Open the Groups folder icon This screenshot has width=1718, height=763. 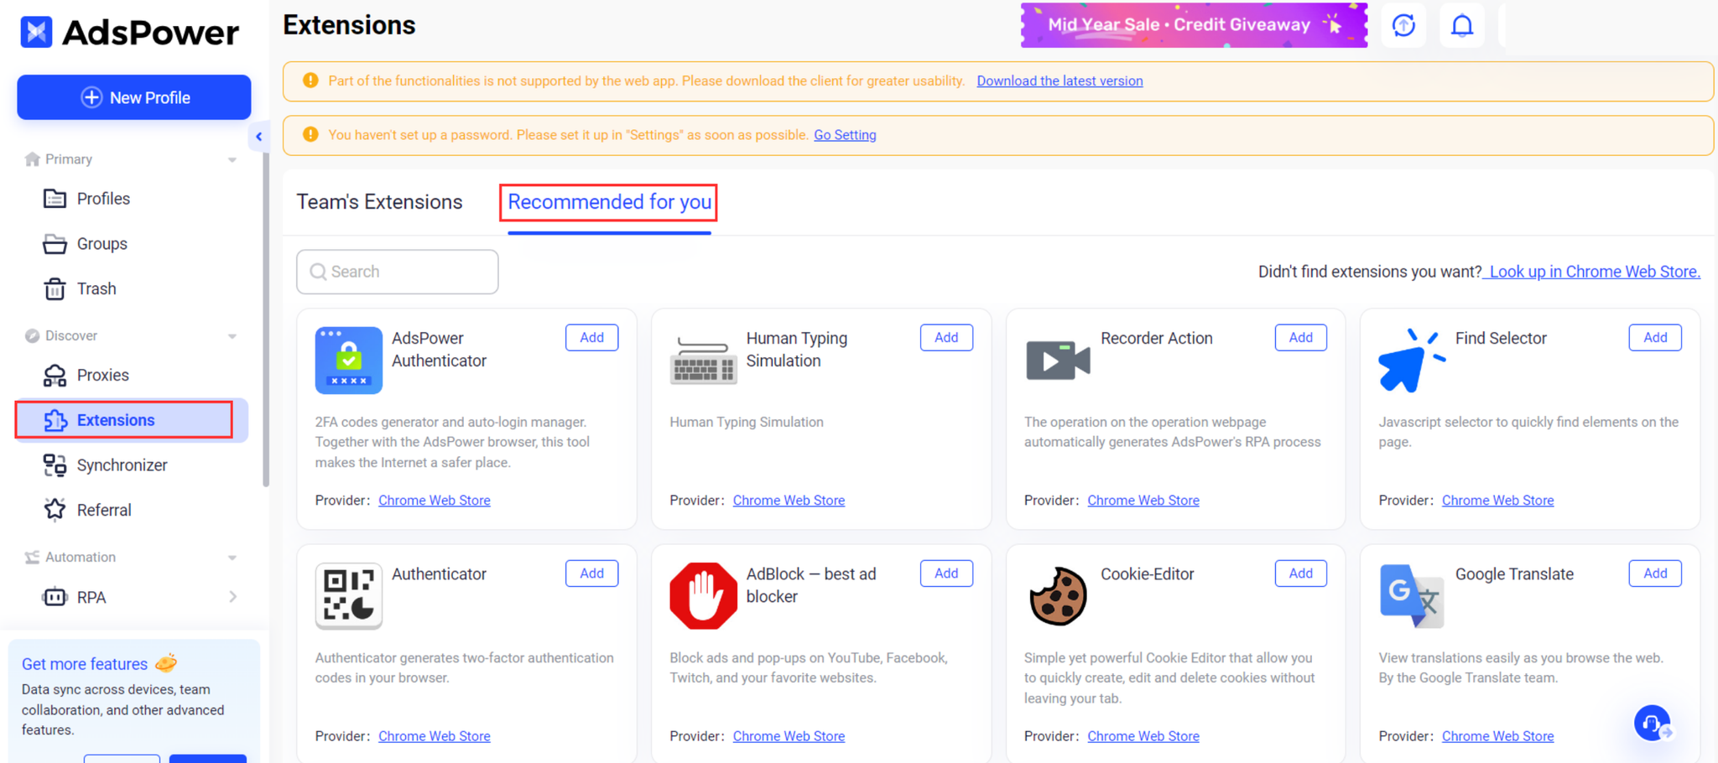55,244
